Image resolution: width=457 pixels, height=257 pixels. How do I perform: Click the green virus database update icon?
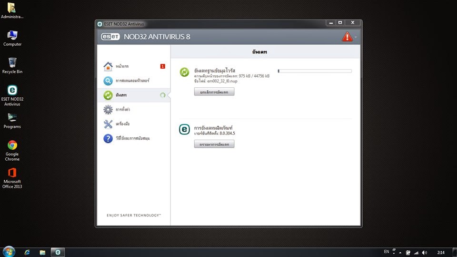(x=184, y=72)
